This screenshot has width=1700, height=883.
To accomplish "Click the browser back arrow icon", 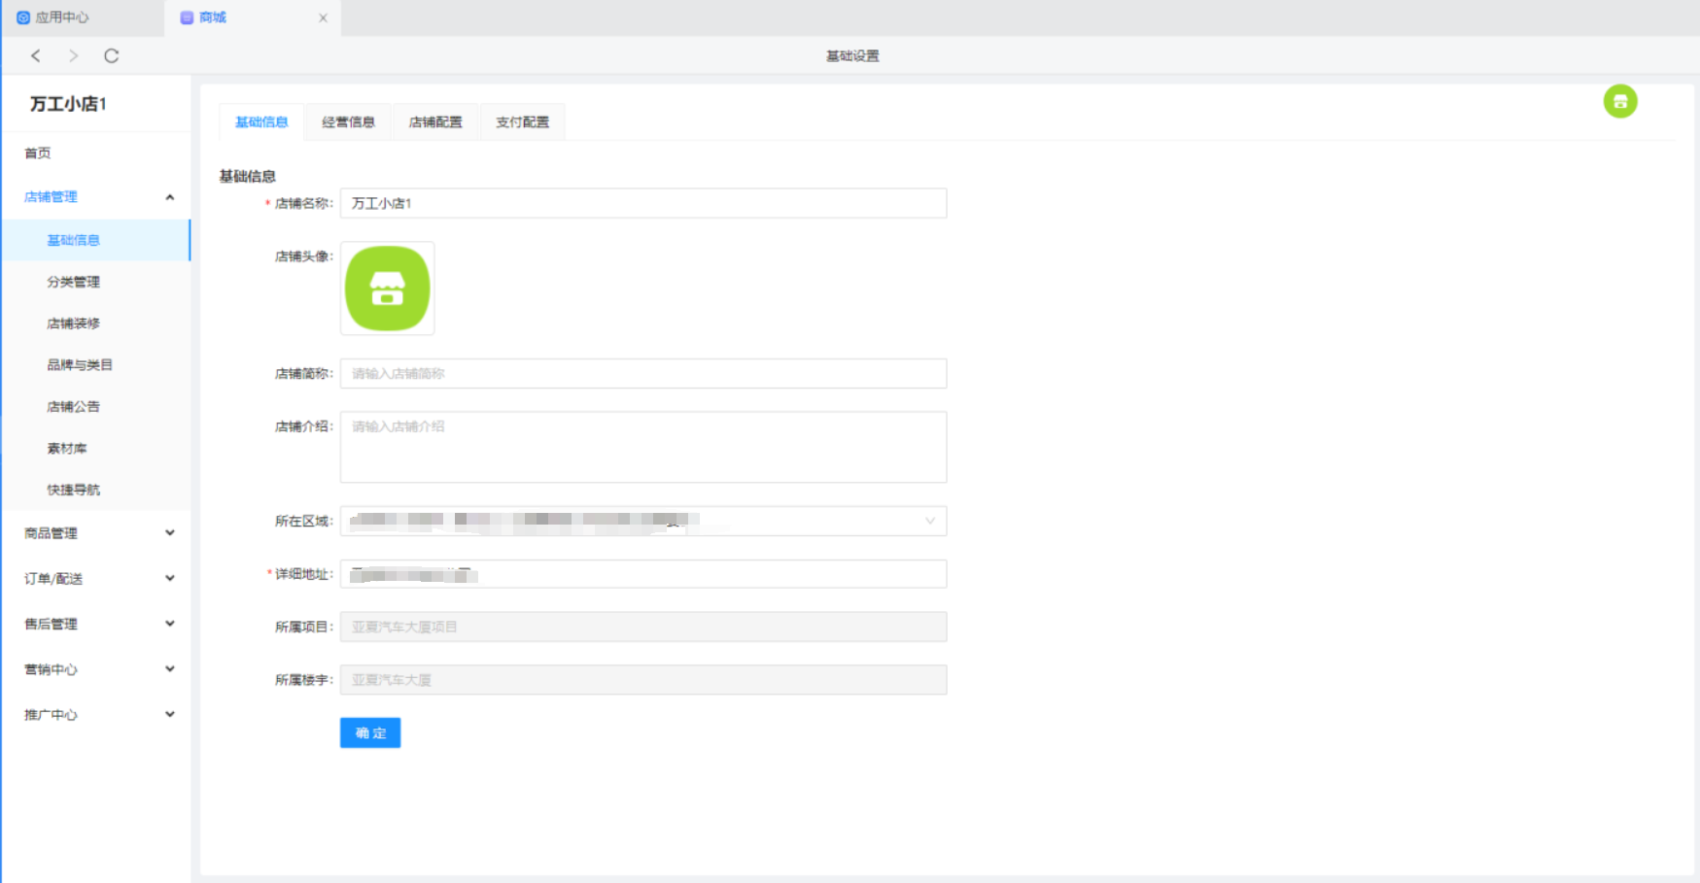I will (36, 55).
